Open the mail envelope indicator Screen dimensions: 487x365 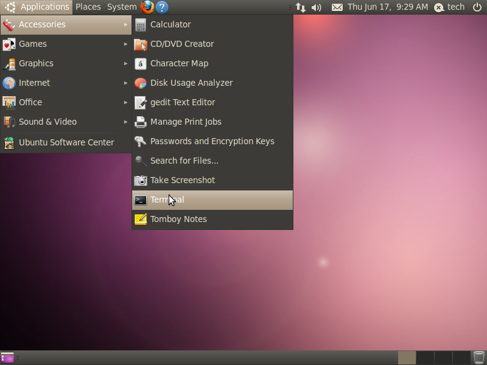337,7
